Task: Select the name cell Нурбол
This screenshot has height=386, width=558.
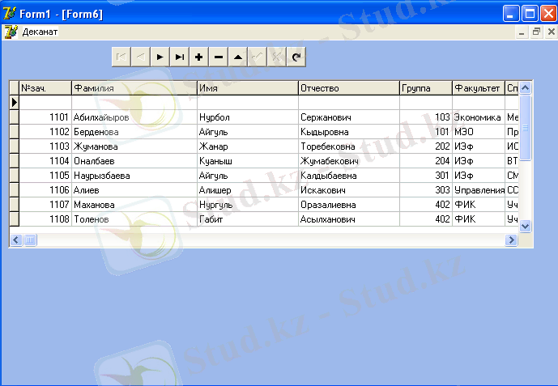Action: (248, 117)
